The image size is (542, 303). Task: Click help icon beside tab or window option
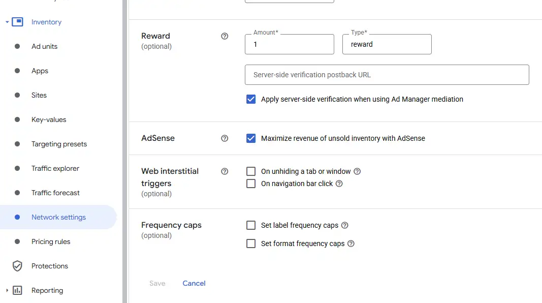pyautogui.click(x=357, y=171)
